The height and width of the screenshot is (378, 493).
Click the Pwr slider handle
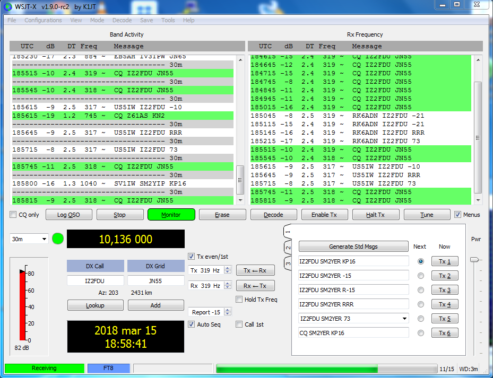pos(474,260)
